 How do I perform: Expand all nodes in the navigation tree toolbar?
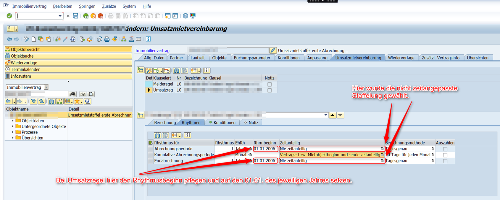click(x=33, y=101)
